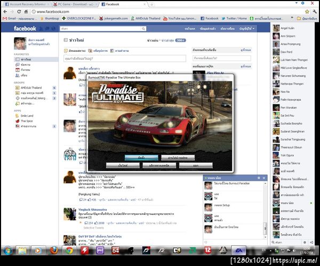Open chat window options gear

click(259, 178)
